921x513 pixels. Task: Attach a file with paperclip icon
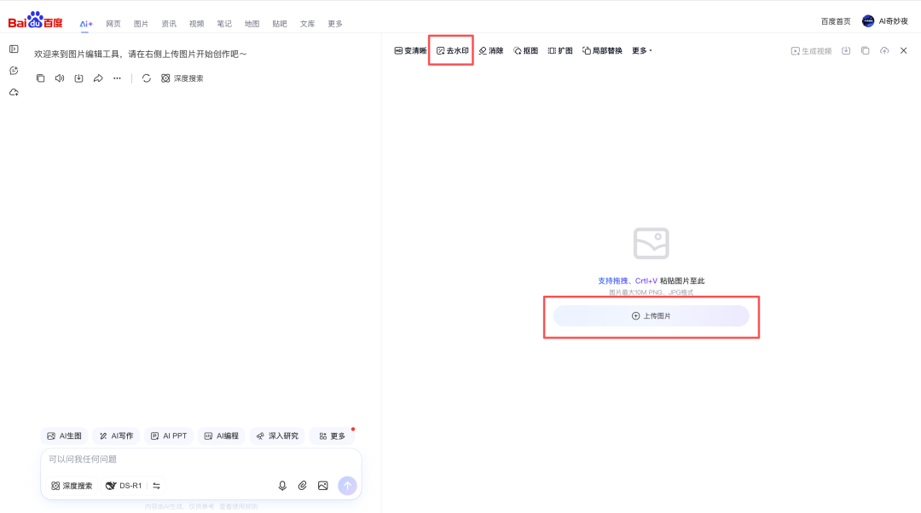(x=303, y=486)
